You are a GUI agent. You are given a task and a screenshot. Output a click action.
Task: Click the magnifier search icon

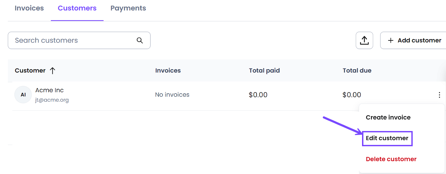coord(140,40)
